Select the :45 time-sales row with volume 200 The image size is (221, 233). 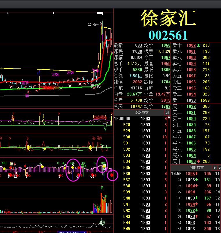tap(195, 229)
